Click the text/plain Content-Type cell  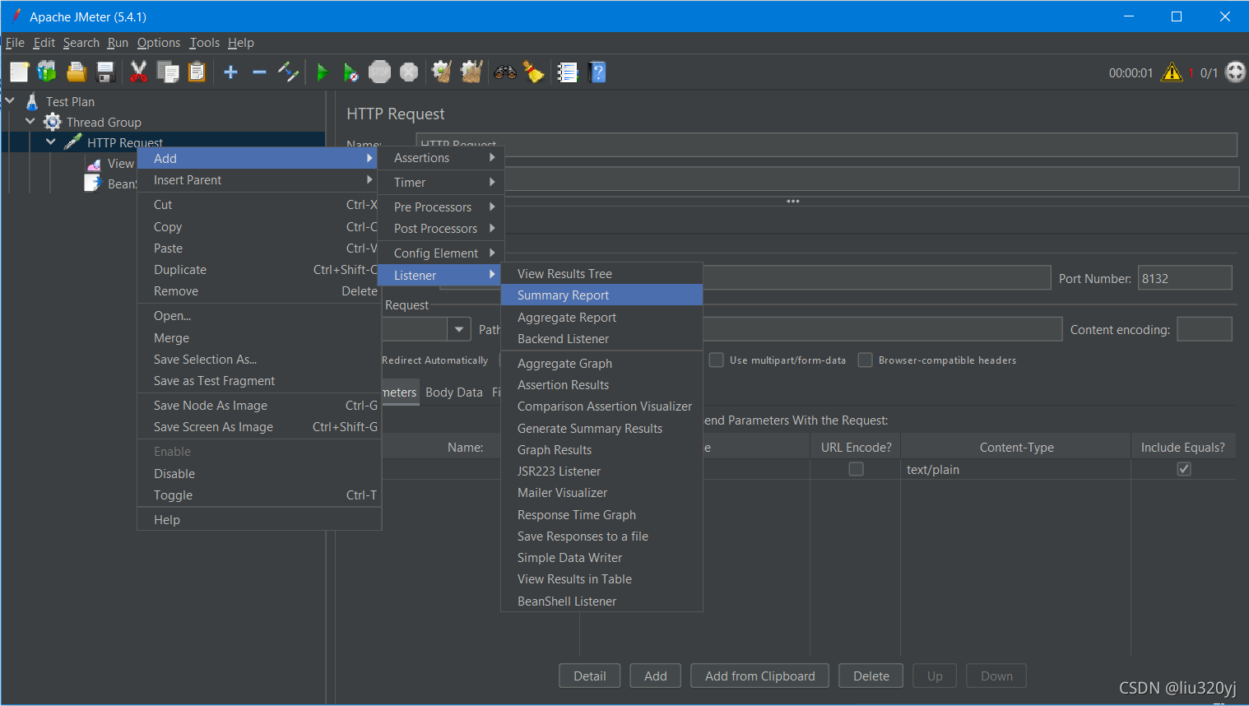point(1016,470)
